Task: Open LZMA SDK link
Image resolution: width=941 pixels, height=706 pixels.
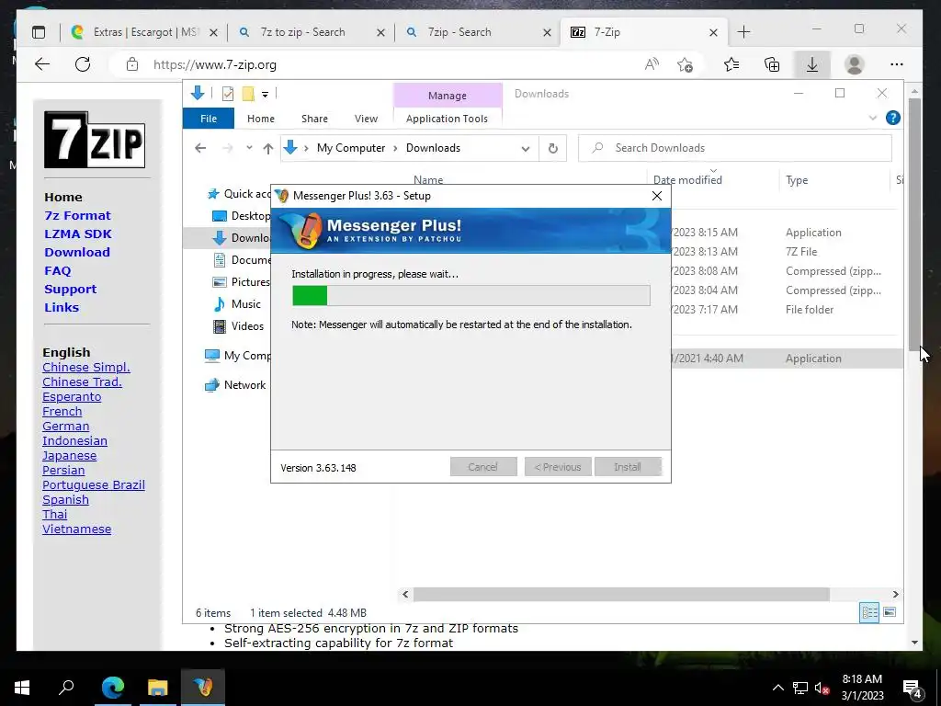Action: 78,234
